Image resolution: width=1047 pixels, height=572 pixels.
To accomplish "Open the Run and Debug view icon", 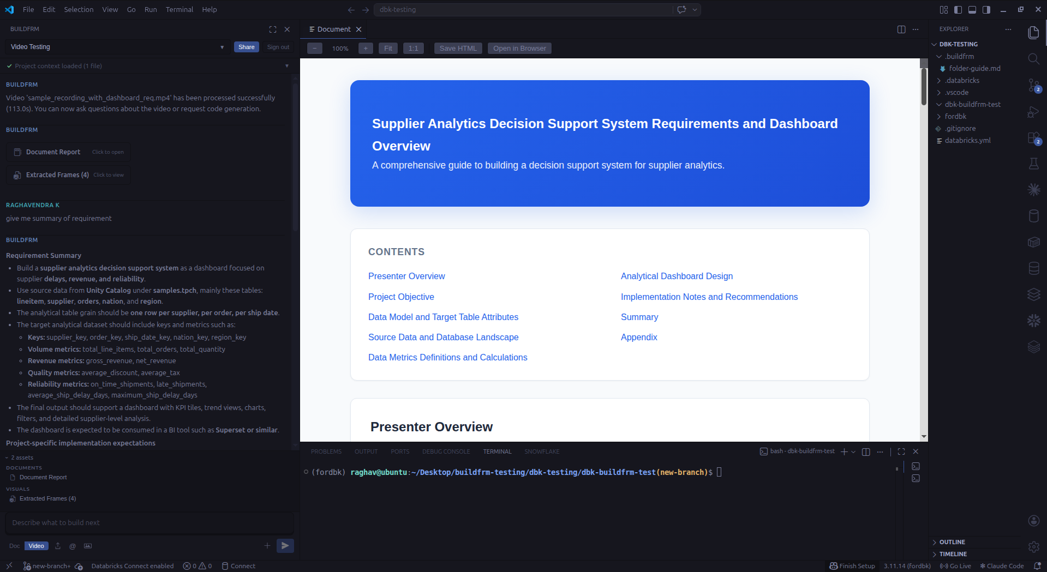I will (1033, 112).
